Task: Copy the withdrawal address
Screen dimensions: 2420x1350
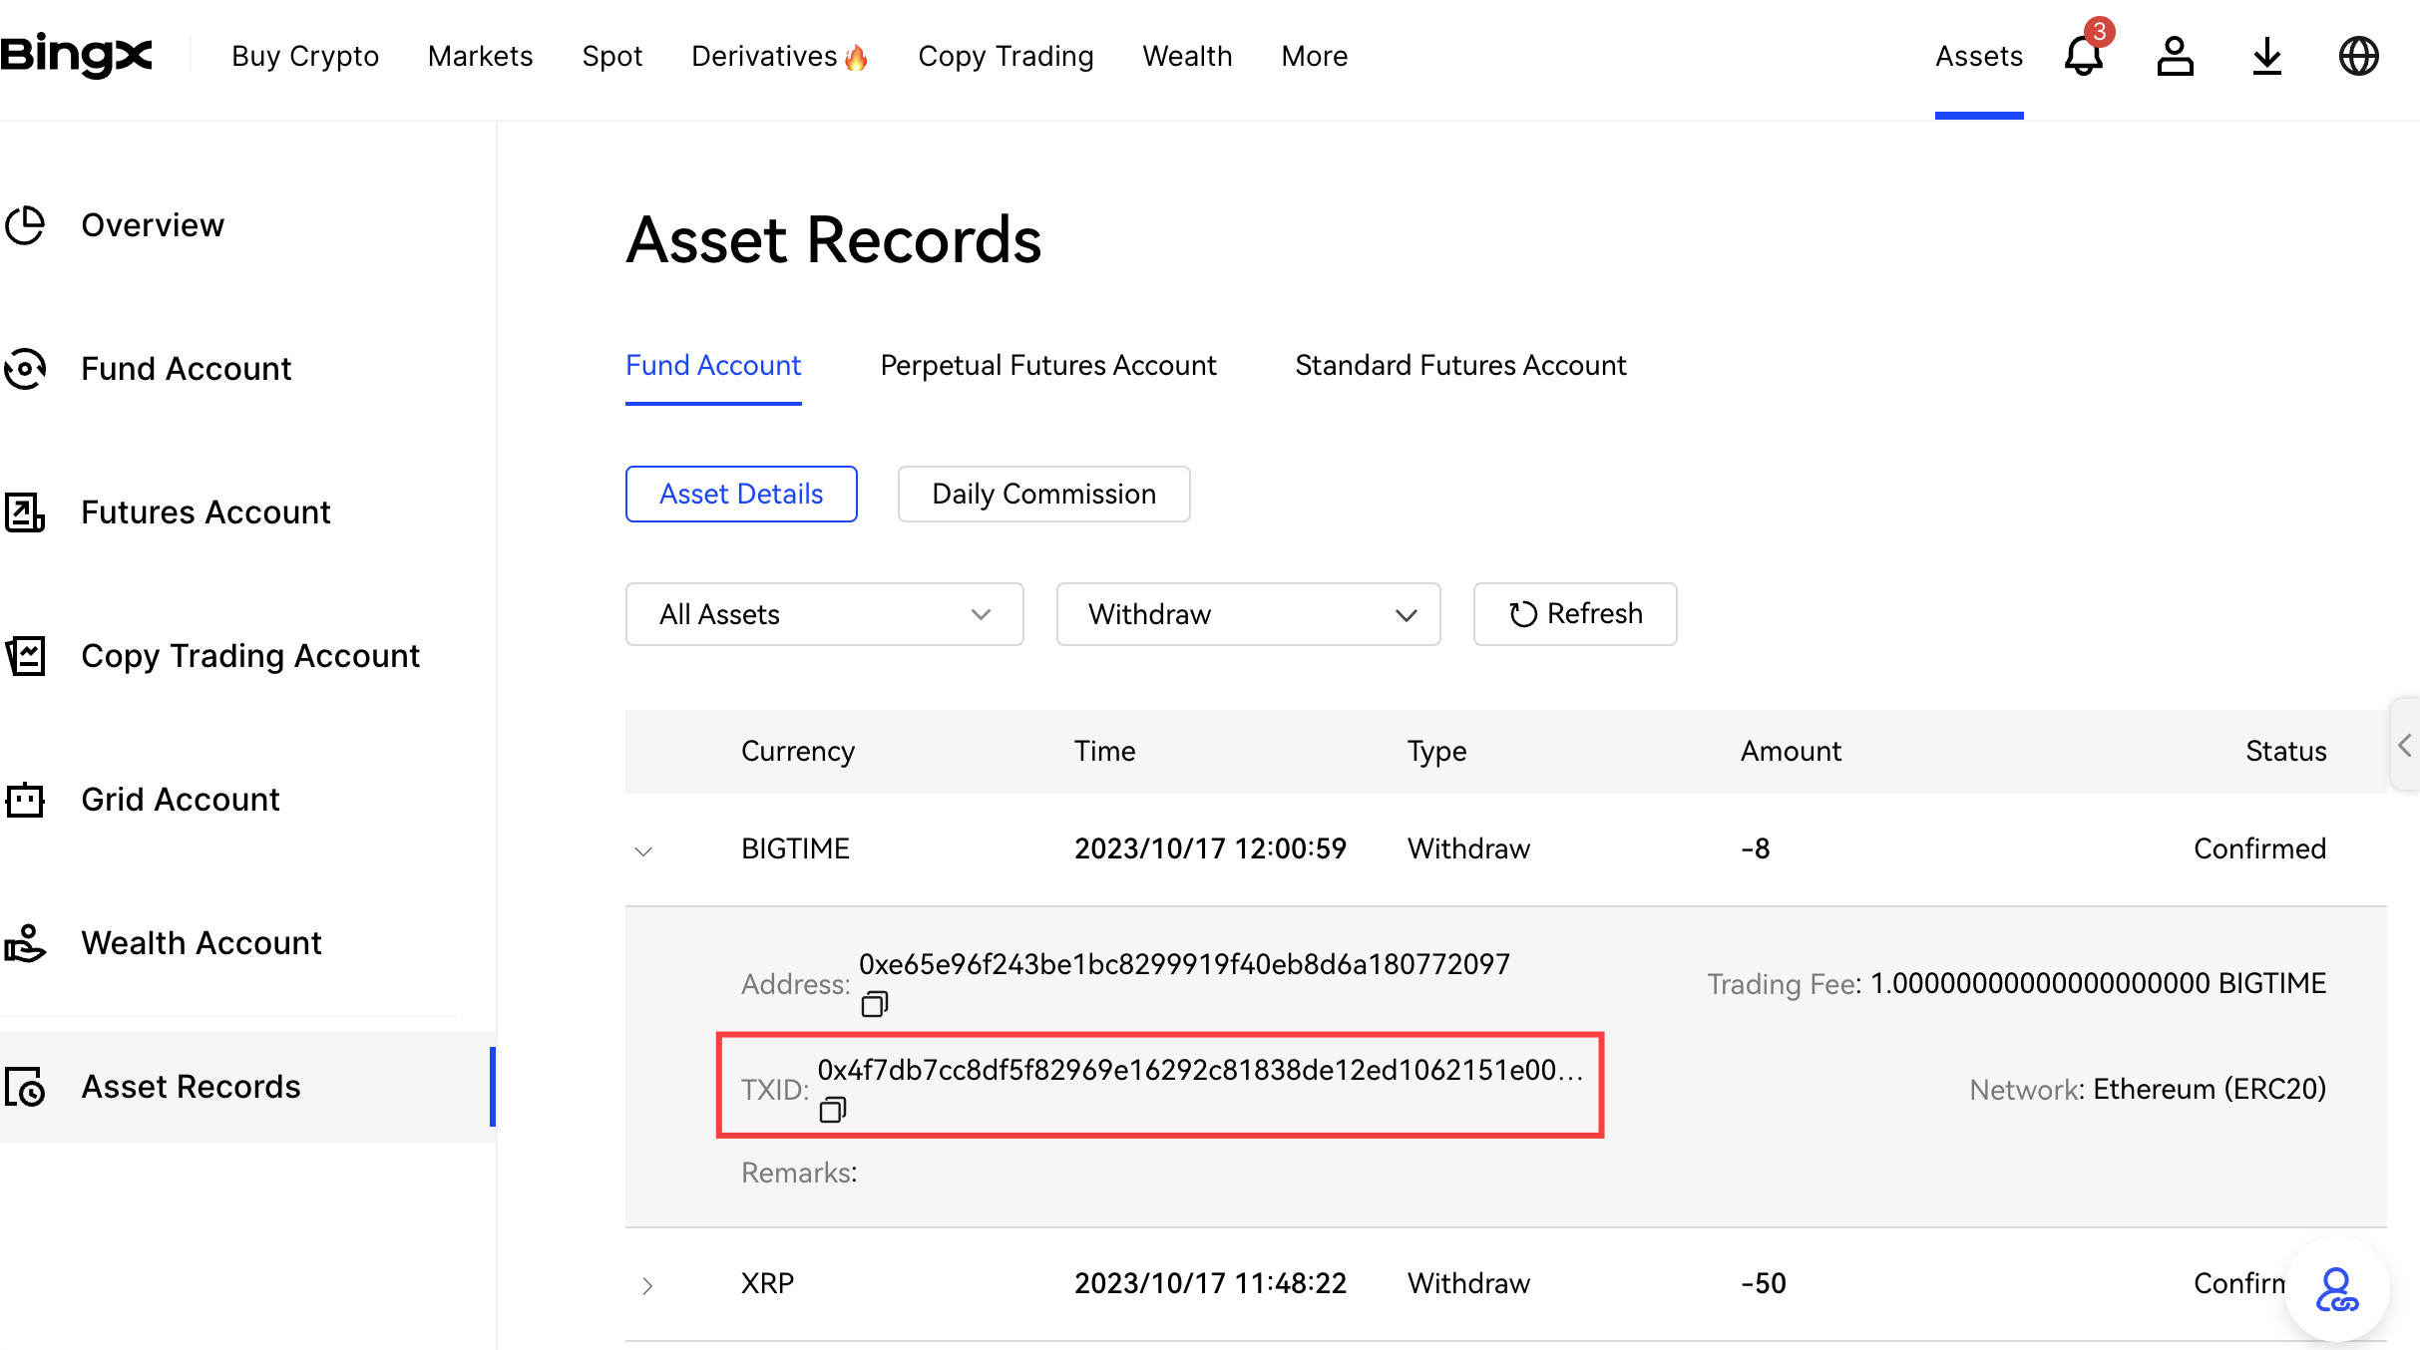Action: pos(874,1004)
